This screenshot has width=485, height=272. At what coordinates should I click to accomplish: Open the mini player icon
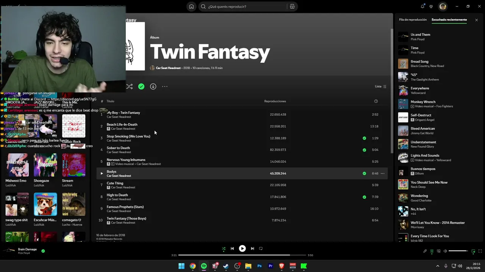click(473, 251)
